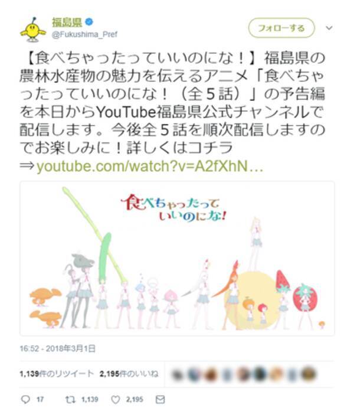Click the reply count 17

tap(40, 399)
